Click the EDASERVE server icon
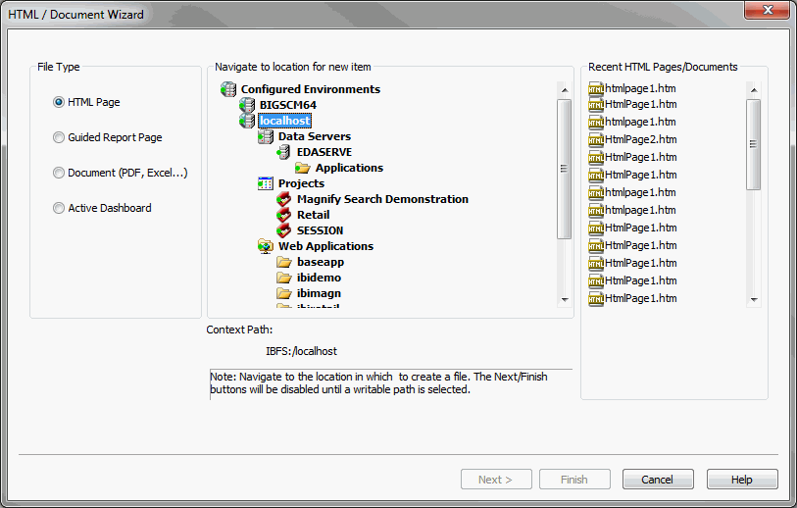Screen dimensions: 797x508 283,152
